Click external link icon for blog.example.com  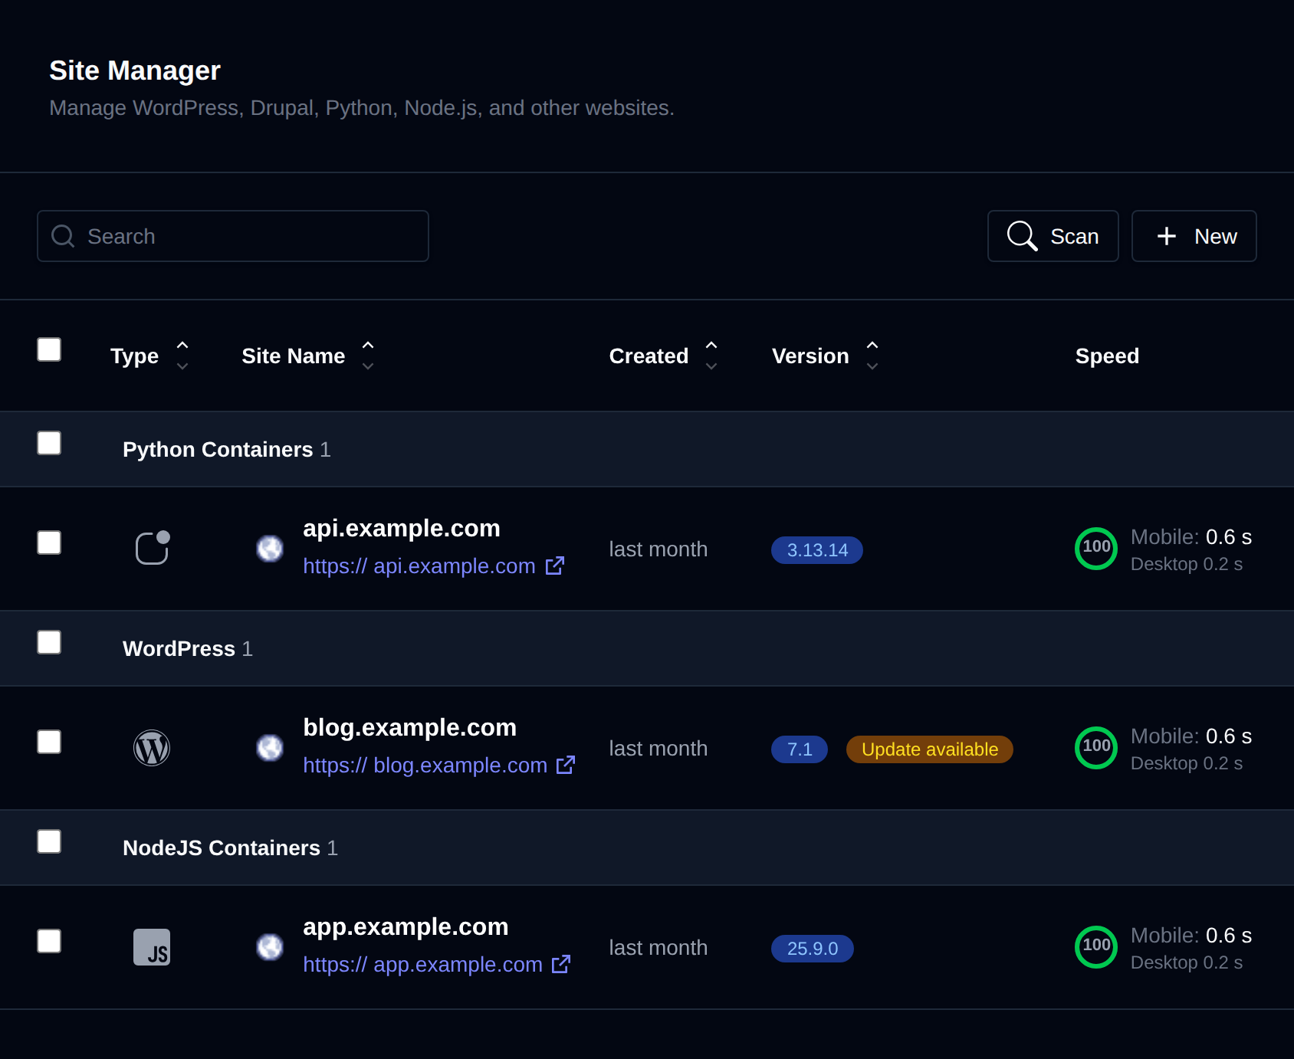coord(566,766)
